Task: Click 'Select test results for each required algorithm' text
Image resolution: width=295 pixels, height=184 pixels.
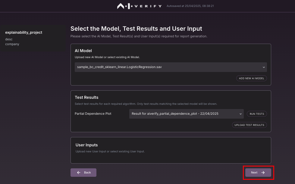Action: tap(146, 104)
